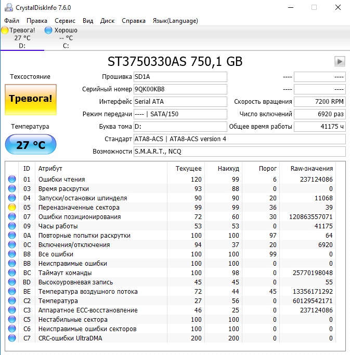This screenshot has height=355, width=350.
Task: Click the disk title ST3750330AS 750,1 GB
Action: coord(175,61)
